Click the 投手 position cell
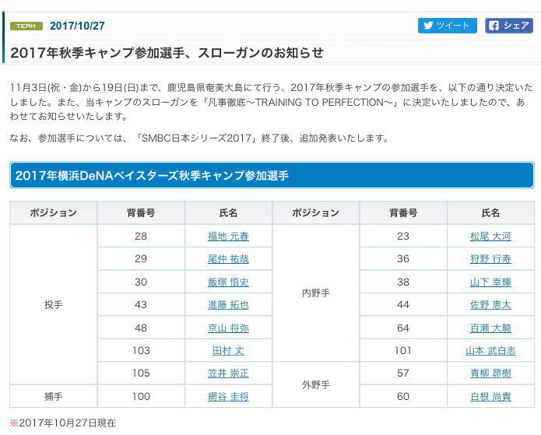541x435 pixels. pyautogui.click(x=53, y=304)
